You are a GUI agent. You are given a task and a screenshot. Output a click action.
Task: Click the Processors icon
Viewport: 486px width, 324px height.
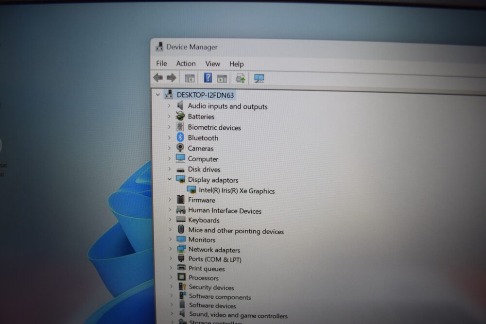click(182, 277)
